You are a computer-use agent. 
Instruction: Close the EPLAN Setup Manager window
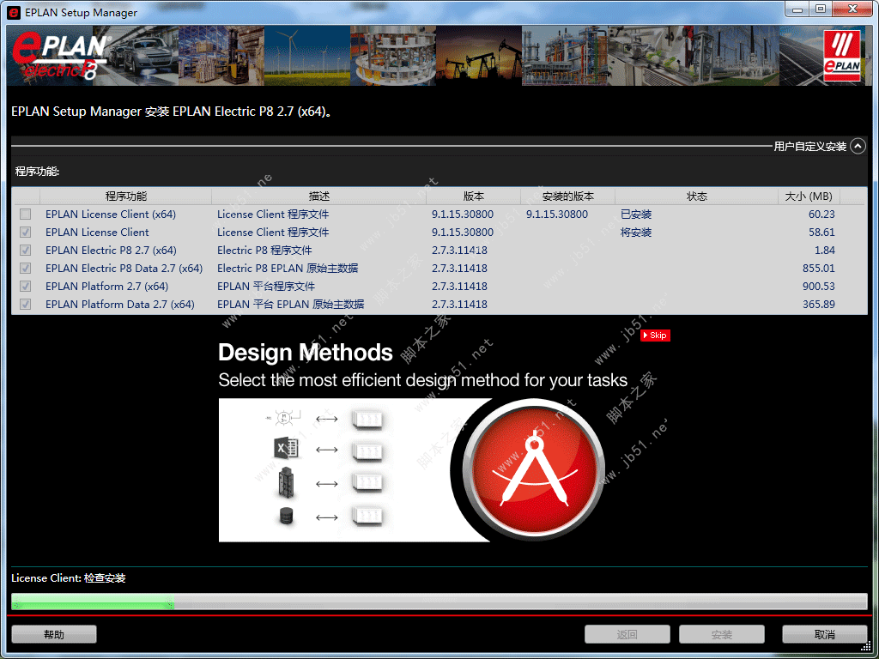click(852, 9)
